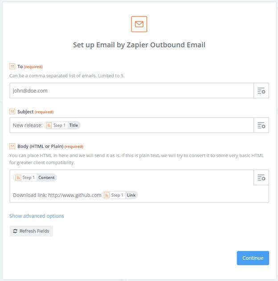
Task: Open insert-field picker for the To field
Action: pos(261,91)
